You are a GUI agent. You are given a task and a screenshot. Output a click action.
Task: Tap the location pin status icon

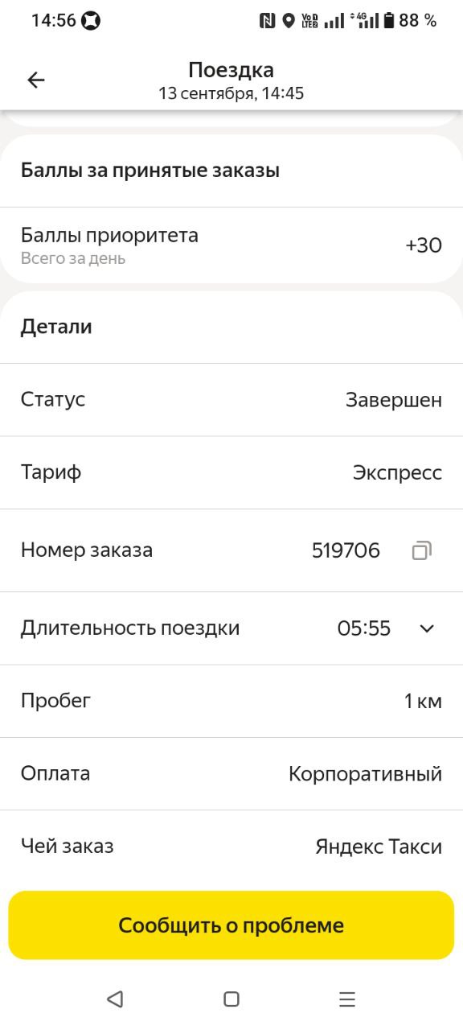[289, 21]
